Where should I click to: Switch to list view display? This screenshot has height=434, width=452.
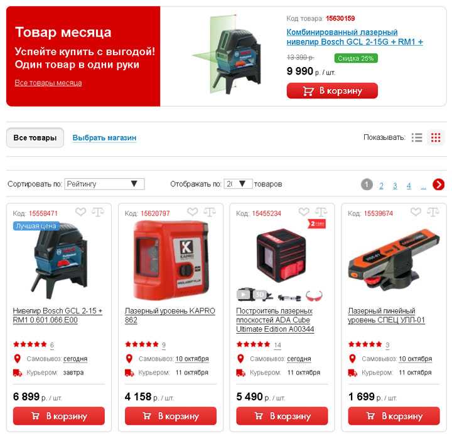[x=417, y=137]
